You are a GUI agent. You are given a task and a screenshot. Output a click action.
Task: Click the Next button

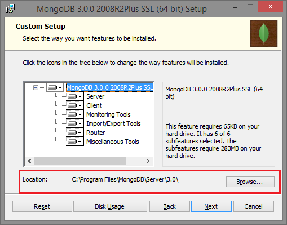coord(211,206)
